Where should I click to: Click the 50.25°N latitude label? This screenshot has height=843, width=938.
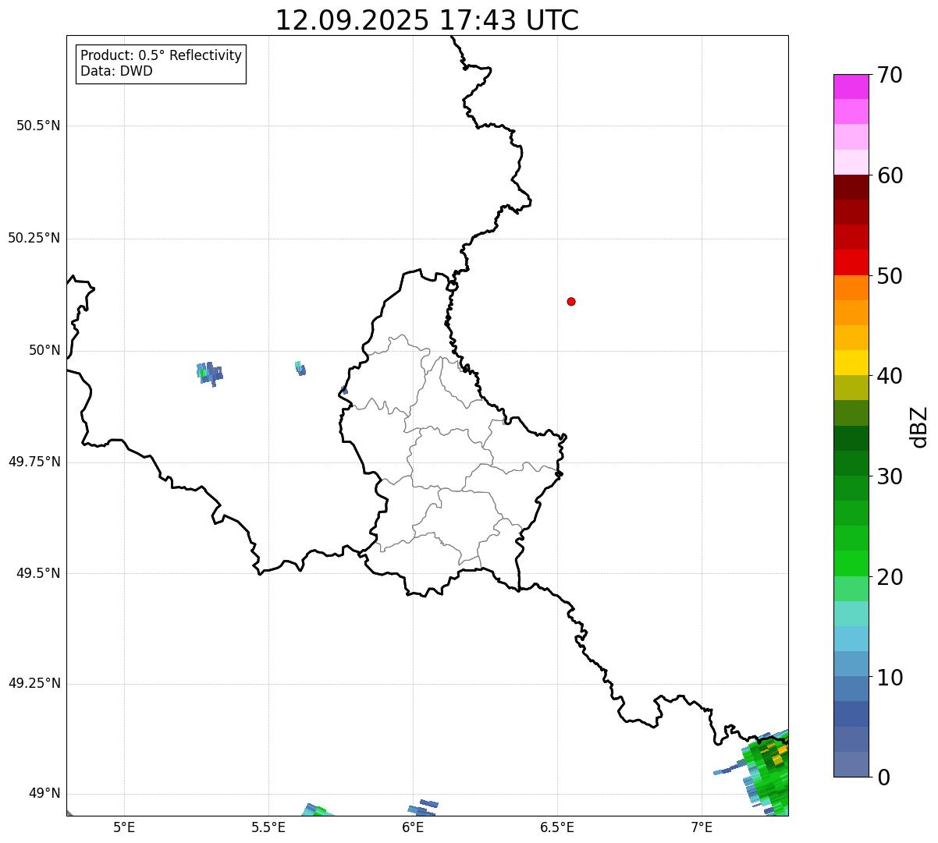(34, 239)
